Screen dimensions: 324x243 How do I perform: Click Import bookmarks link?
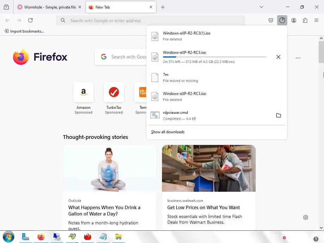tap(24, 31)
